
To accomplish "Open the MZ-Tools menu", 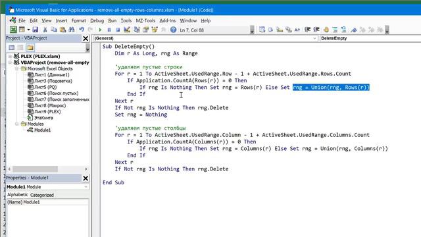I will coord(145,20).
